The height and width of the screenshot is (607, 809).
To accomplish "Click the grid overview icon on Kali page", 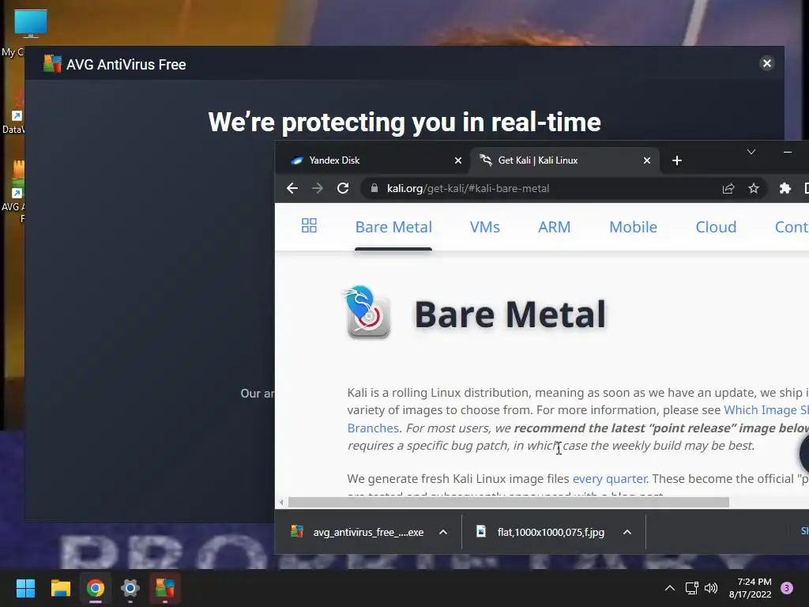I will pyautogui.click(x=309, y=225).
